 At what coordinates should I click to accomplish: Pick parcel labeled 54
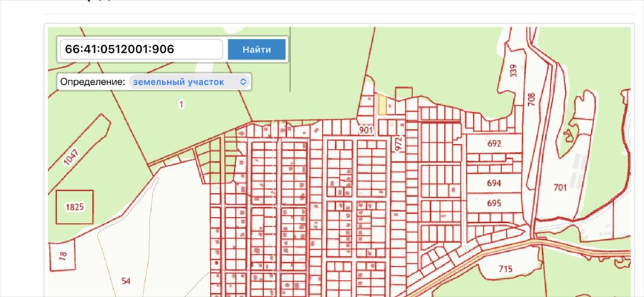pyautogui.click(x=126, y=280)
